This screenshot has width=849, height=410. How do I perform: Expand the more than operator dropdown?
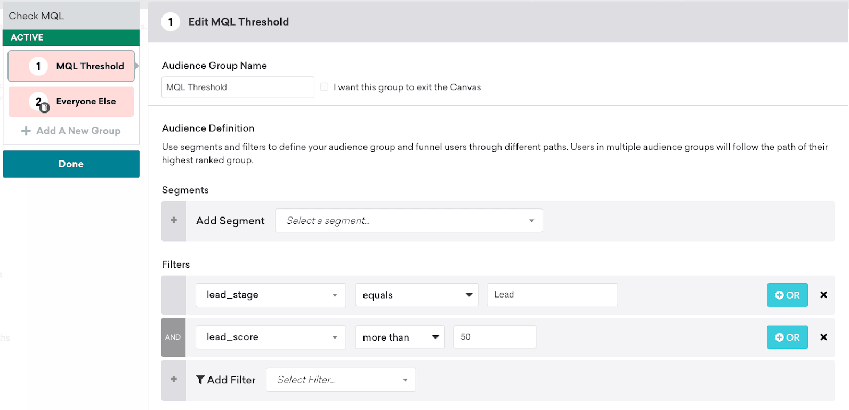400,337
